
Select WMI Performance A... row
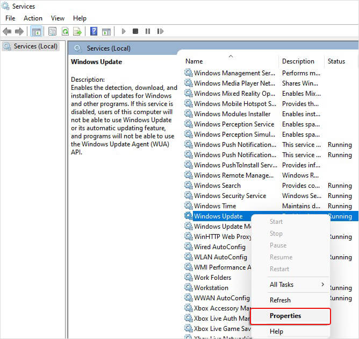point(222,267)
